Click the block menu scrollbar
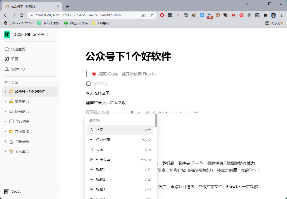 pyautogui.click(x=156, y=121)
